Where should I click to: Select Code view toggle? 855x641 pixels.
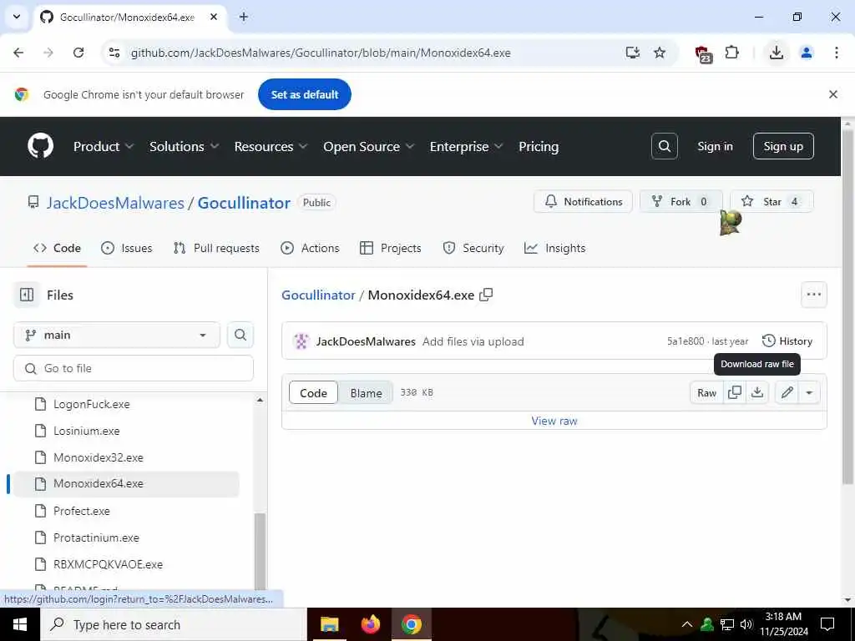point(314,392)
